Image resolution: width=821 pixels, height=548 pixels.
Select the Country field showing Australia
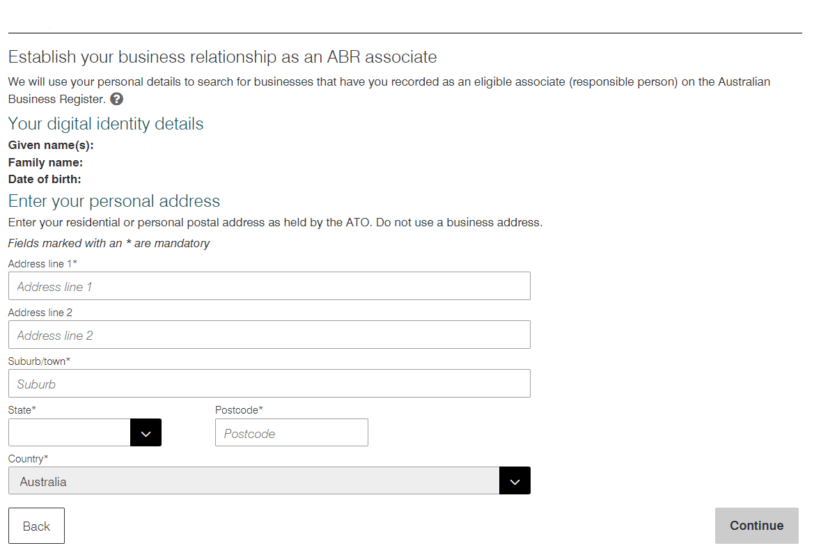(254, 481)
